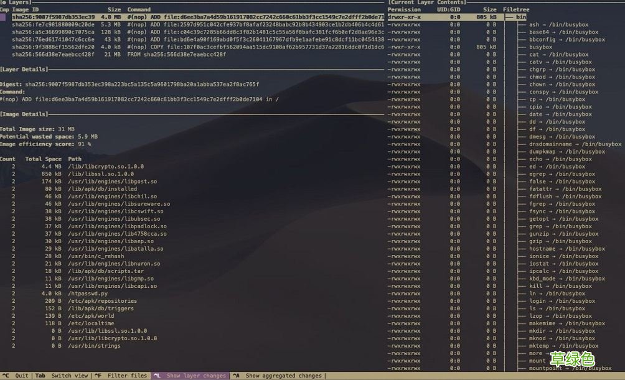Viewport: 625px width, 380px height.
Task: Select layer sha256:9007f5987db353ec39
Action: [x=198, y=17]
